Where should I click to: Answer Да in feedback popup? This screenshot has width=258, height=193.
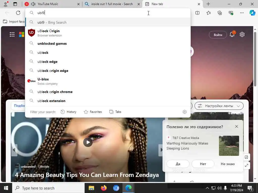178,164
